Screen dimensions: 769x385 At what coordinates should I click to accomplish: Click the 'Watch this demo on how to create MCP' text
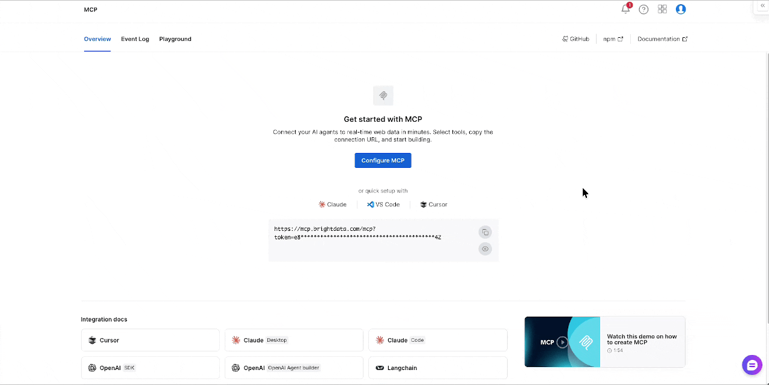coord(642,339)
